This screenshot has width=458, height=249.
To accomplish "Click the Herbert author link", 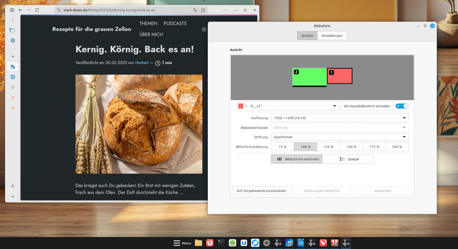I will (x=142, y=63).
